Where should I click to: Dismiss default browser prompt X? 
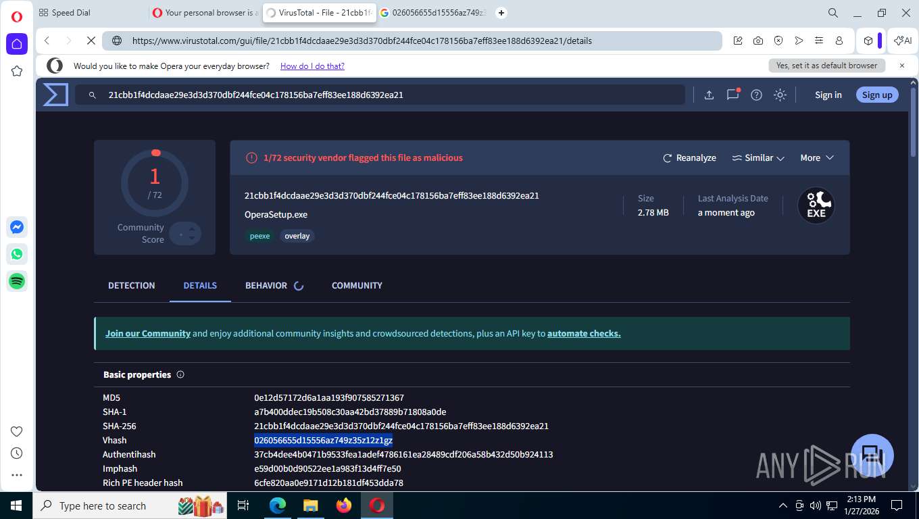tap(901, 66)
